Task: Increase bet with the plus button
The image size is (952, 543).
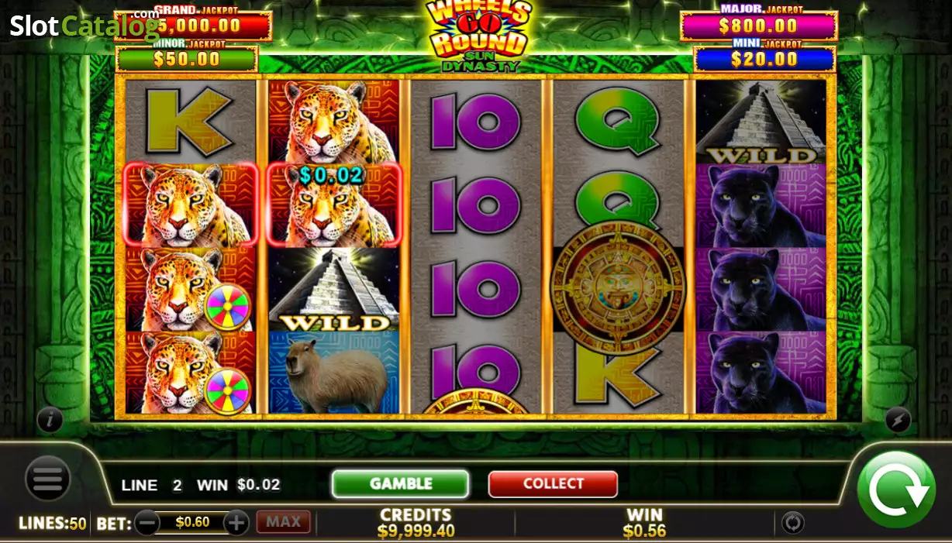Action: [x=236, y=523]
